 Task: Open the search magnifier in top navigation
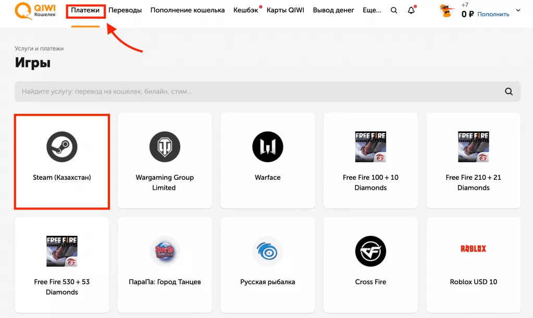[394, 10]
